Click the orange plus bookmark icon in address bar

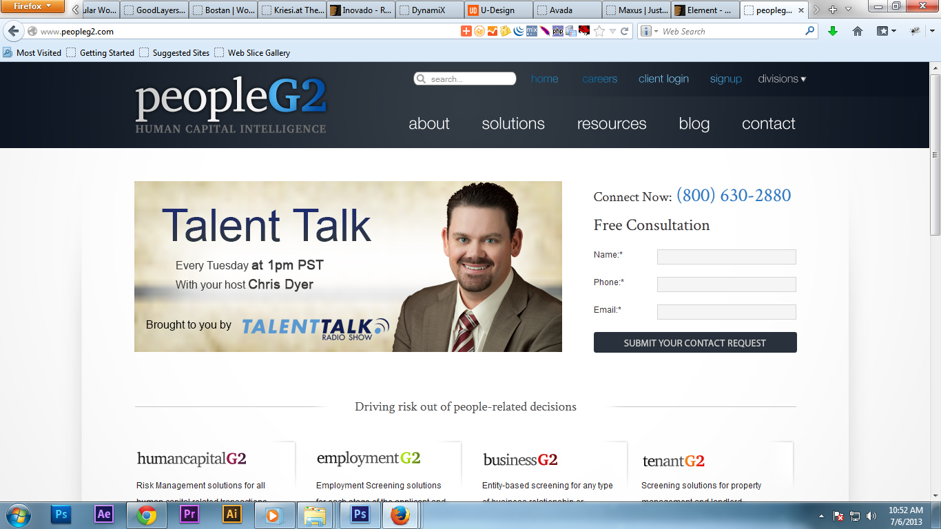pyautogui.click(x=466, y=31)
